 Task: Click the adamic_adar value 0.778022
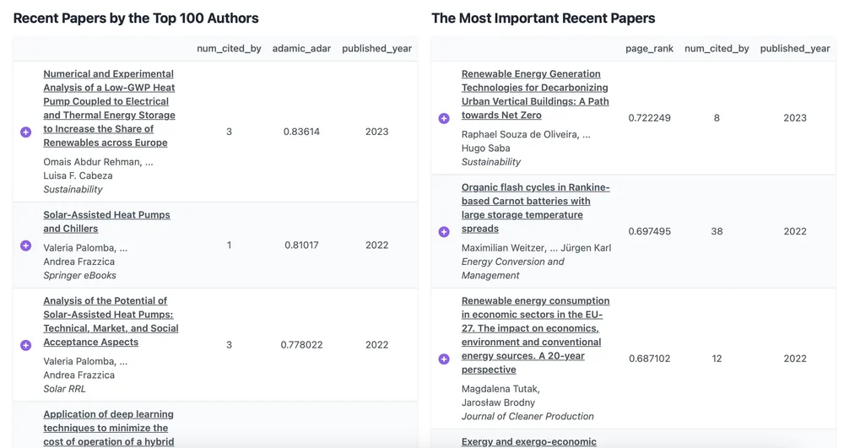coord(301,345)
